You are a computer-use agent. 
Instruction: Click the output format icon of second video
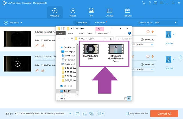coord(168,59)
